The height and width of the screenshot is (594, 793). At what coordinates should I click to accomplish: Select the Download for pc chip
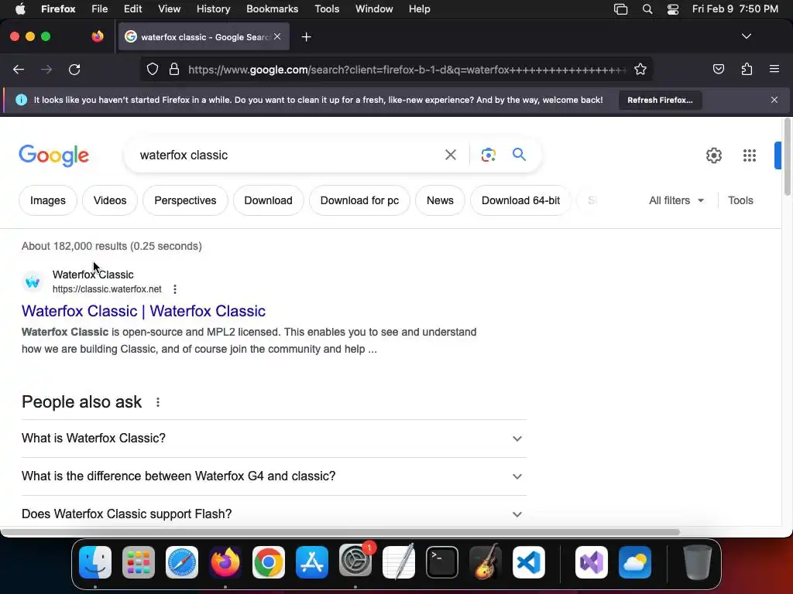point(359,200)
